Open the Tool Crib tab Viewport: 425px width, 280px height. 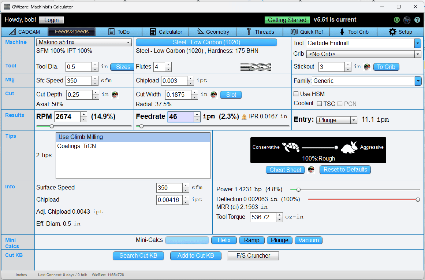click(354, 32)
